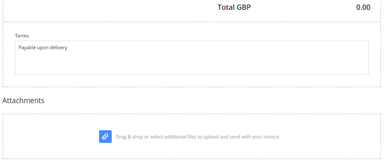
Task: Click the word 'invoice' in upload hint
Action: [x=272, y=137]
